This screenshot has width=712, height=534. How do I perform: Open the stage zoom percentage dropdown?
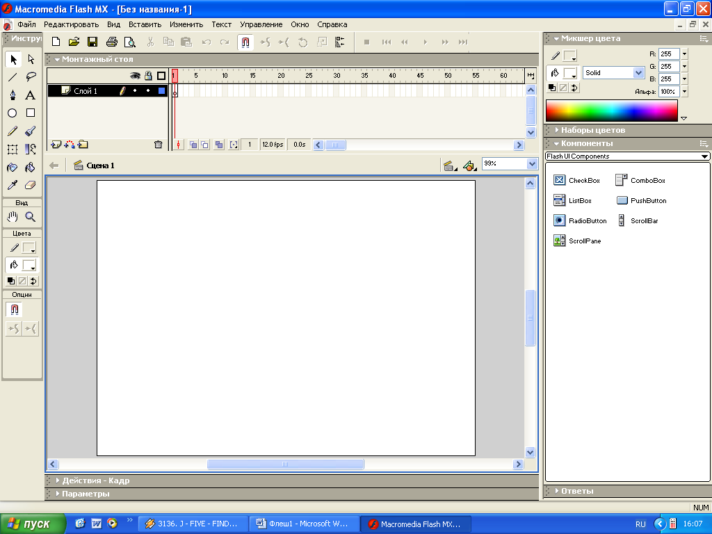pyautogui.click(x=532, y=163)
